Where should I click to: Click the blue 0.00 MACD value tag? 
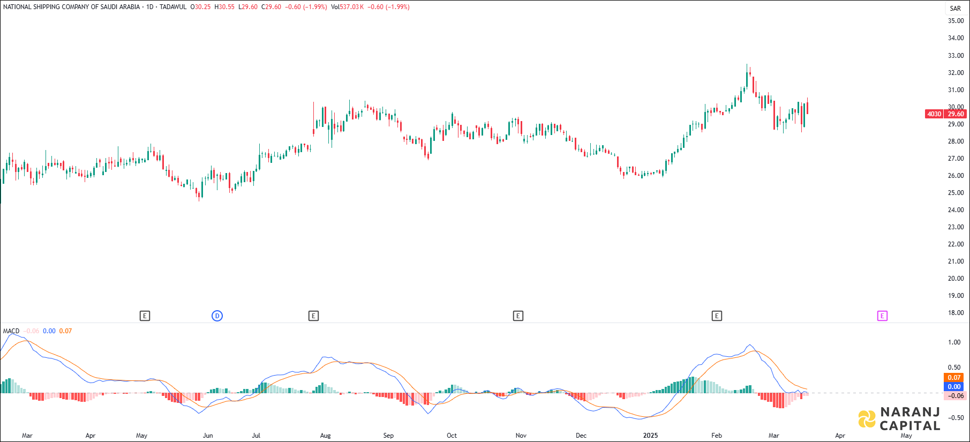point(954,387)
